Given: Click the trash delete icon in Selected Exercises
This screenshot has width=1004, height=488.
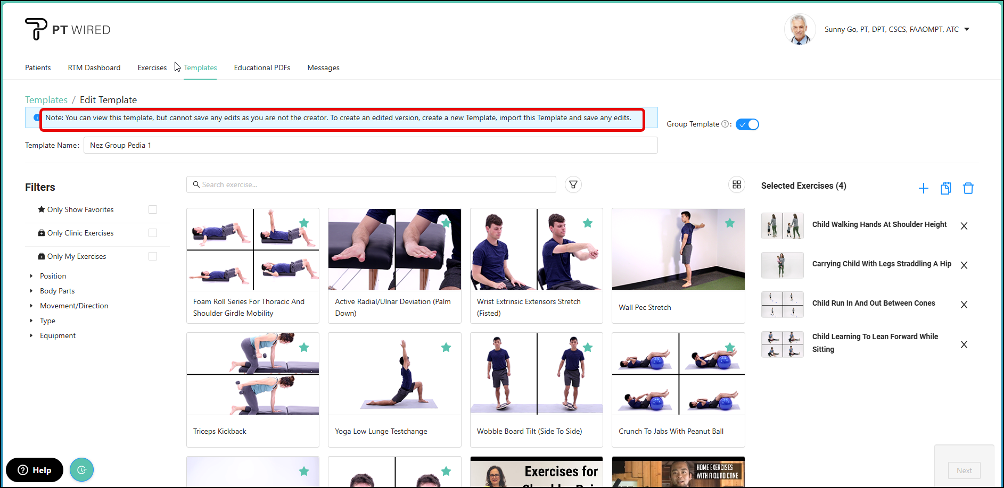Looking at the screenshot, I should [968, 188].
